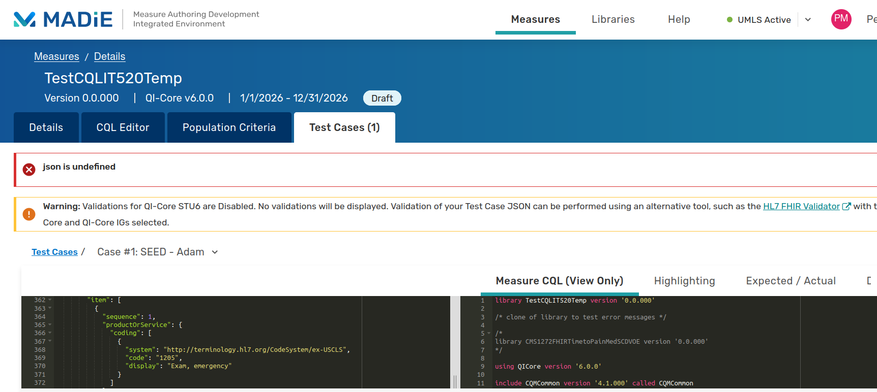This screenshot has width=877, height=392.
Task: Switch to the Expected / Actual tab
Action: pyautogui.click(x=791, y=281)
